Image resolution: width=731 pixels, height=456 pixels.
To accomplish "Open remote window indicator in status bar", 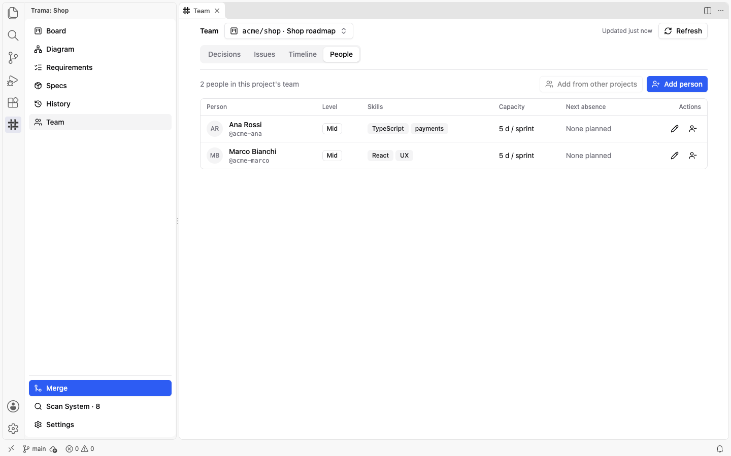I will tap(11, 449).
